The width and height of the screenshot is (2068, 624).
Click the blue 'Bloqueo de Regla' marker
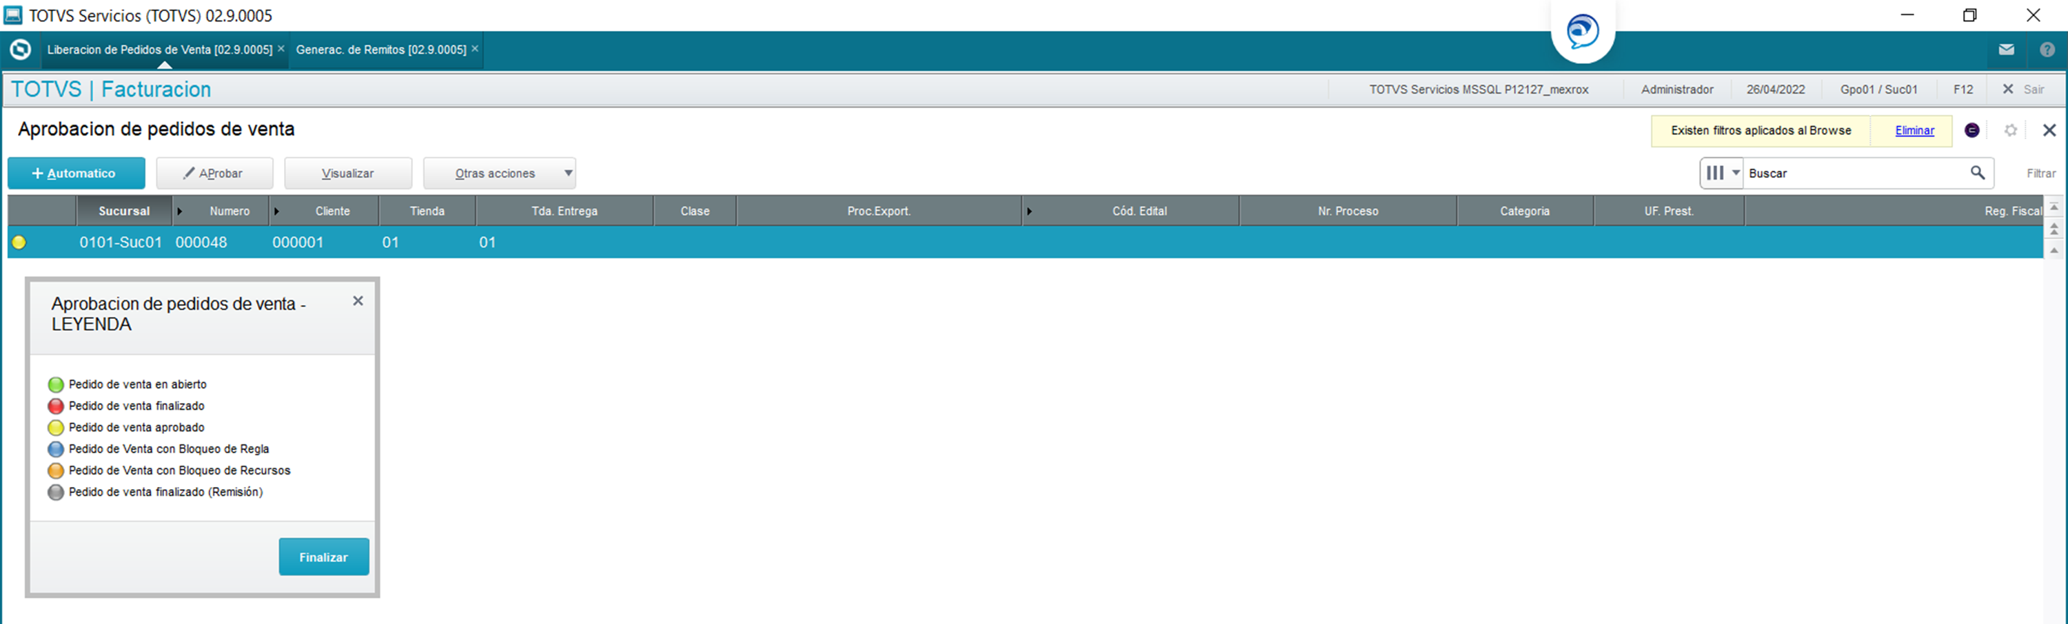(x=55, y=449)
